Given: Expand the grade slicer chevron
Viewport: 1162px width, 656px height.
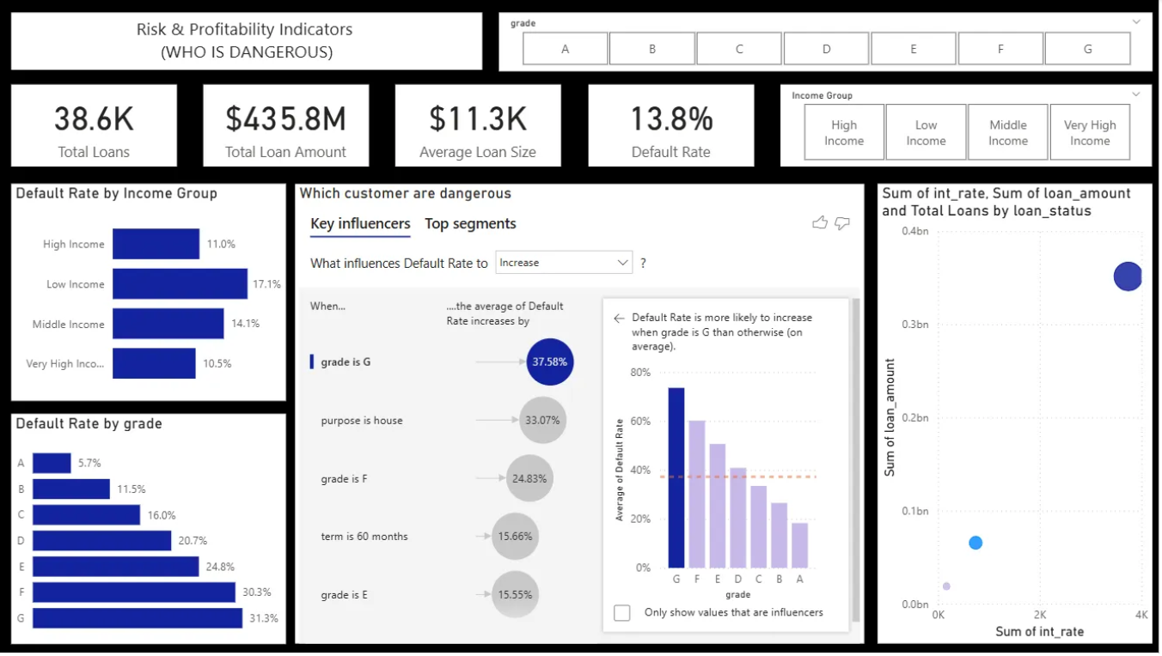Looking at the screenshot, I should point(1136,22).
